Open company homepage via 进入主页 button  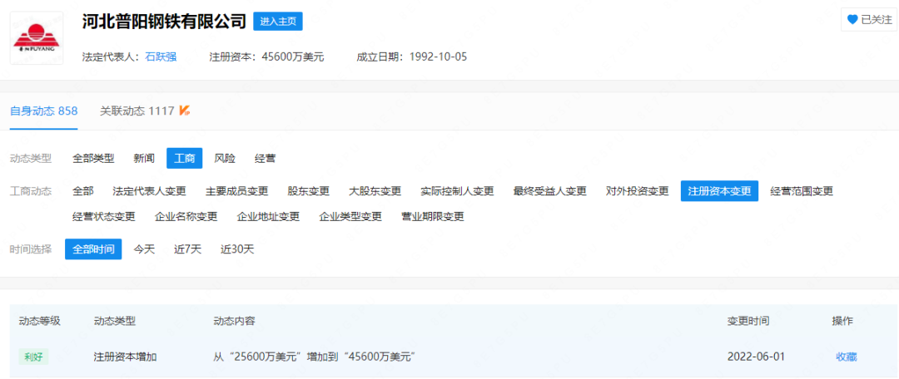point(277,21)
